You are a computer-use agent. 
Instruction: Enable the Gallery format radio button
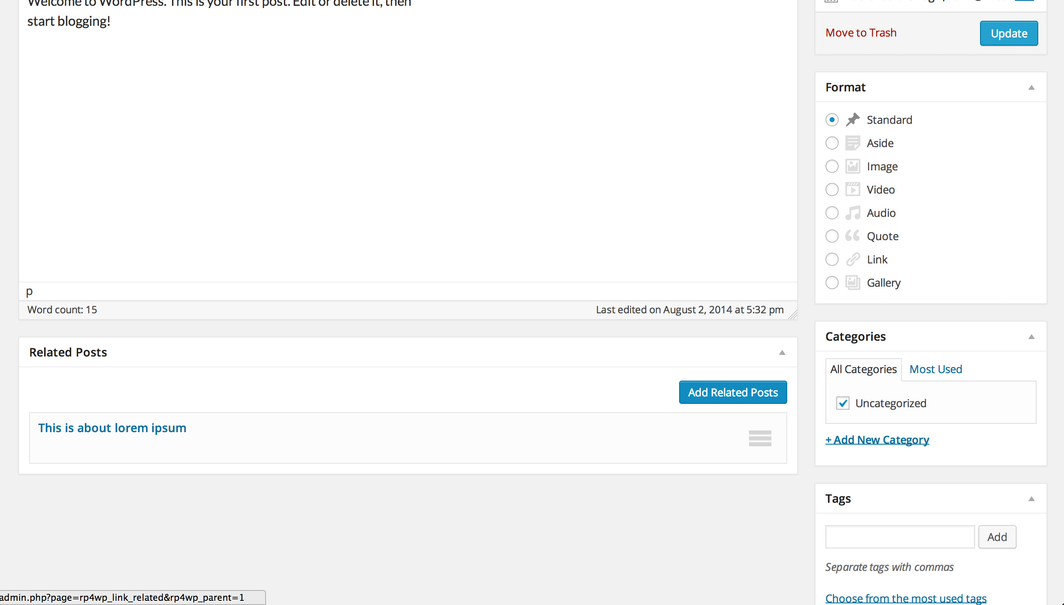(832, 283)
